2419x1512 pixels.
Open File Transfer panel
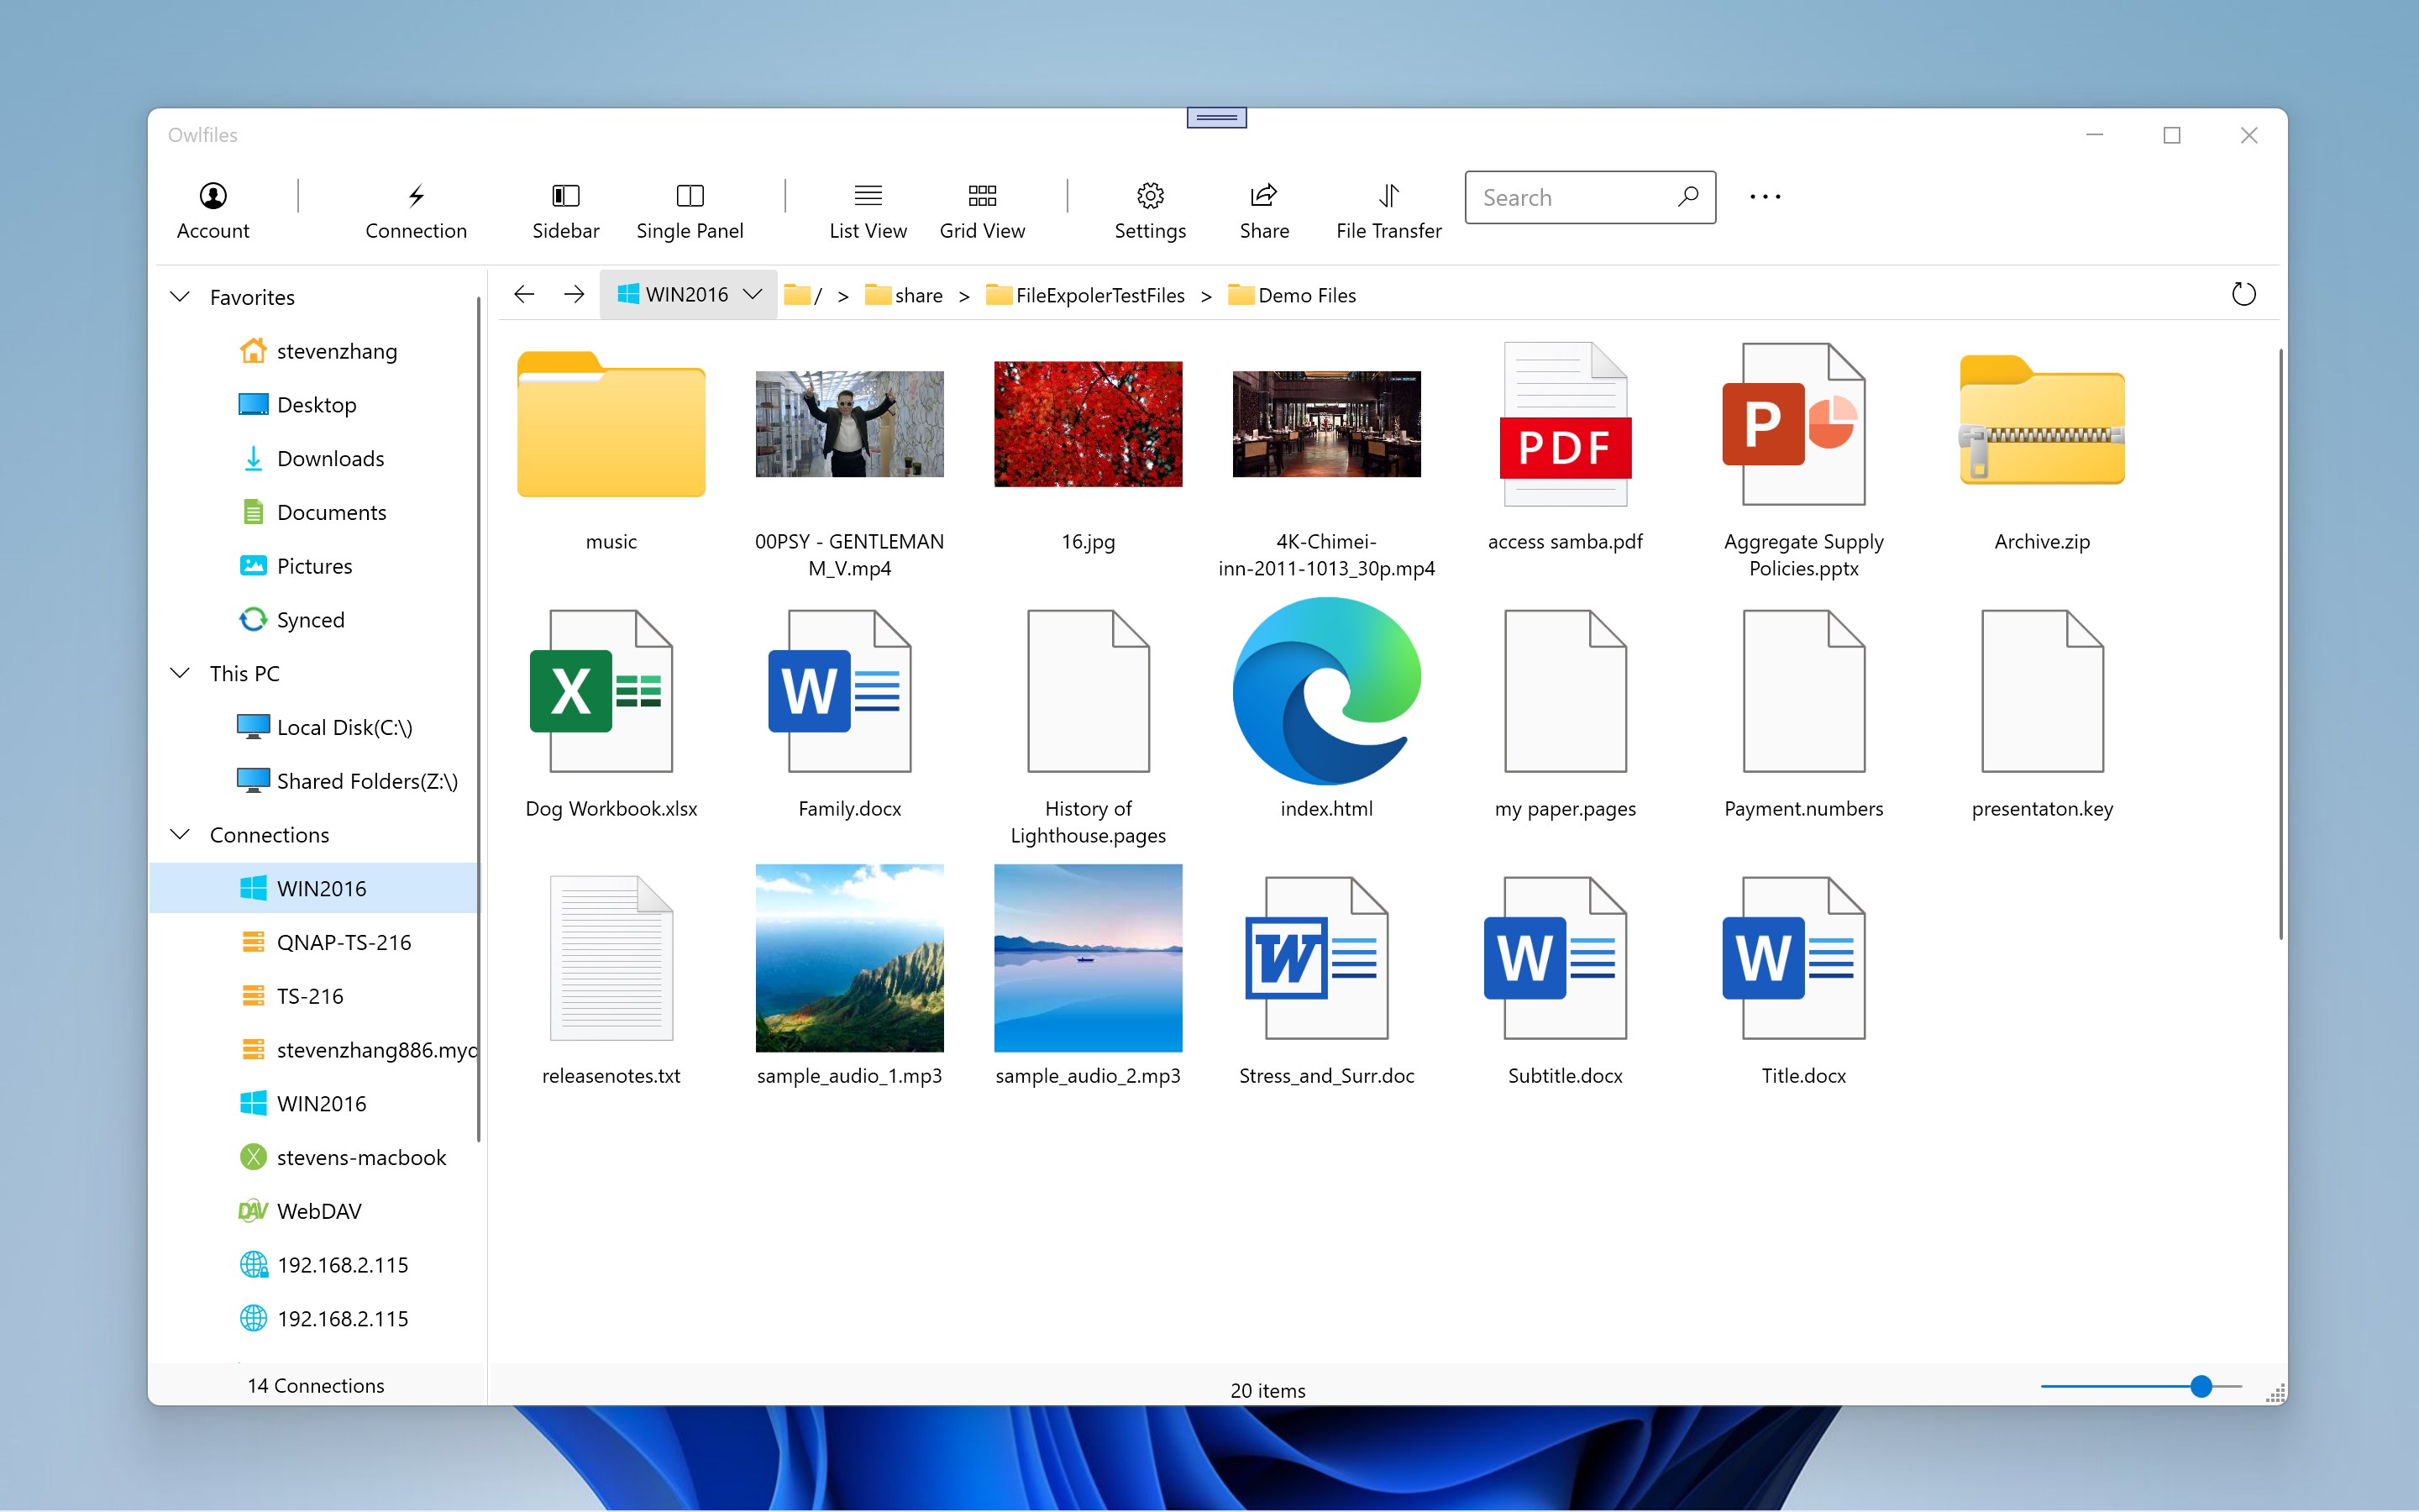click(1388, 196)
